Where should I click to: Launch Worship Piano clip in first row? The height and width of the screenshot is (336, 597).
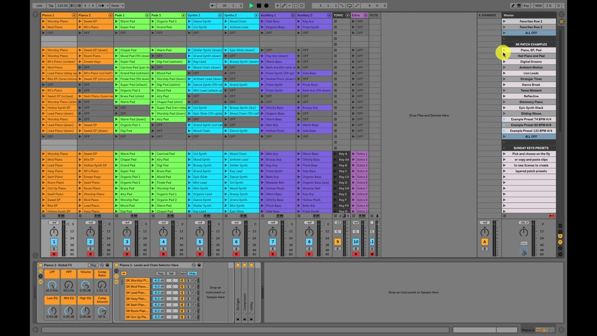point(44,21)
